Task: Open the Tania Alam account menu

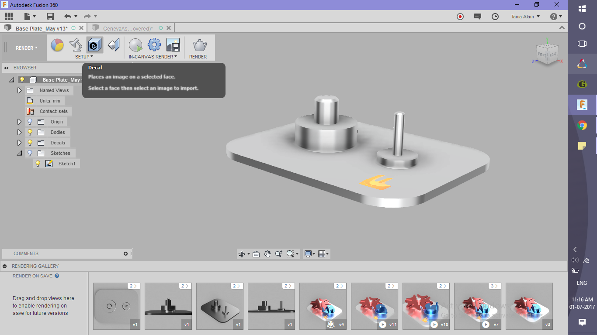Action: coord(525,17)
